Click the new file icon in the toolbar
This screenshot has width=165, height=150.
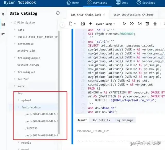click(71, 24)
